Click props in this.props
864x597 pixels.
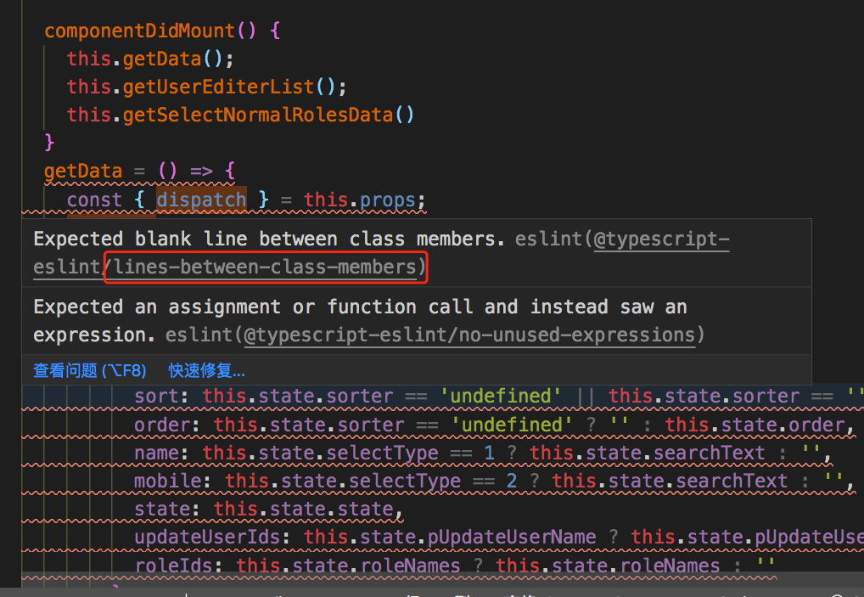click(387, 200)
